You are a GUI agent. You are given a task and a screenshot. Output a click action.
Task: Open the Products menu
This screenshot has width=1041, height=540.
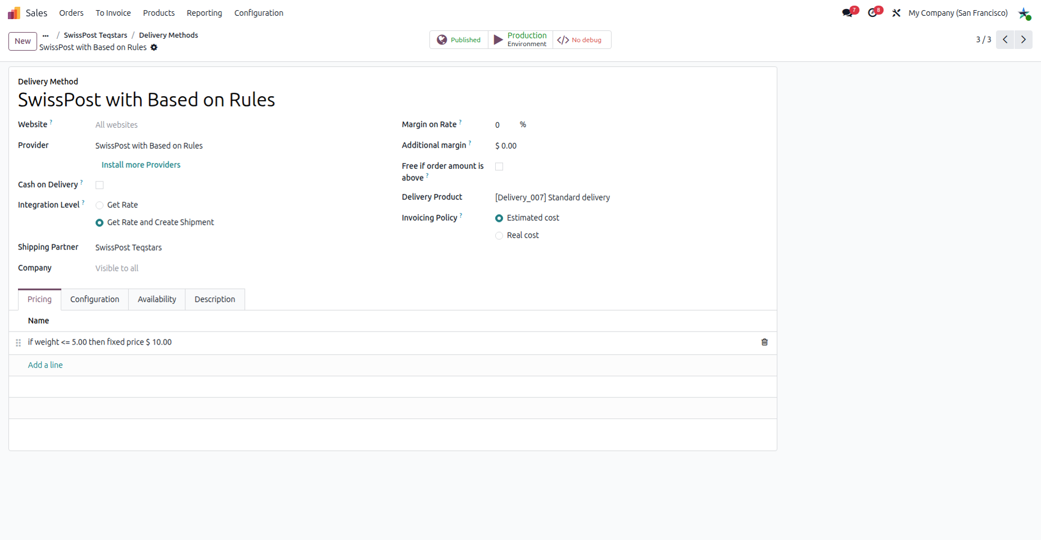pos(159,13)
